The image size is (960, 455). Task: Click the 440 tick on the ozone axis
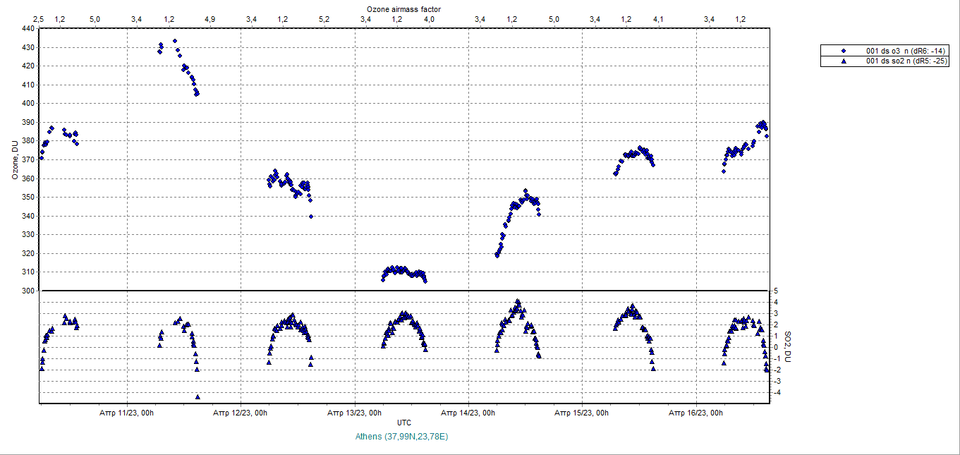28,29
